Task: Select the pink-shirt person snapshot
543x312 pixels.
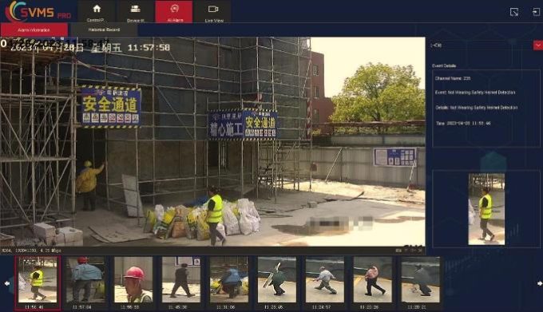Action: (372, 280)
